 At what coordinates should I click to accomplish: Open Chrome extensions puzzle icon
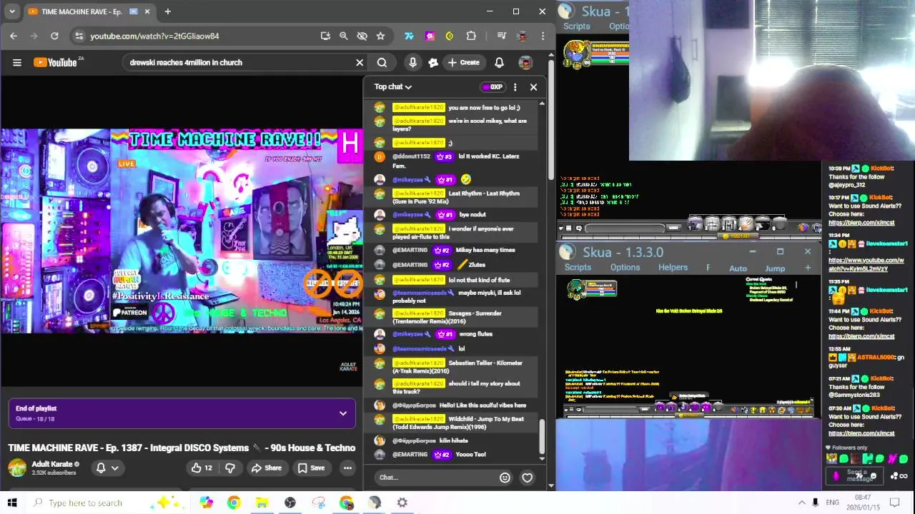[471, 36]
